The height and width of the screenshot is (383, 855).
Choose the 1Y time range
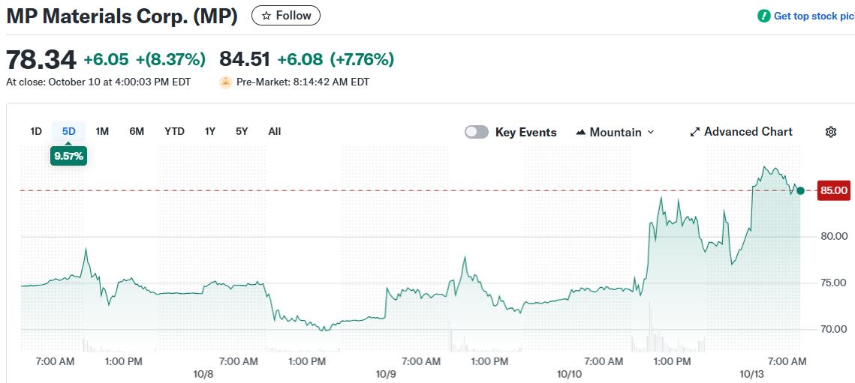pos(210,131)
